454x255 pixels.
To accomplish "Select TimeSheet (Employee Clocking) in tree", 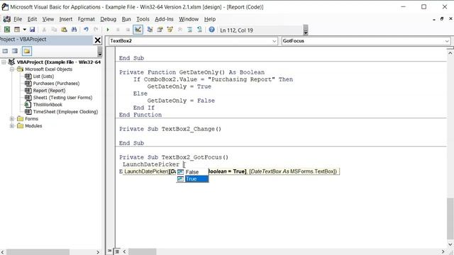I will [65, 112].
